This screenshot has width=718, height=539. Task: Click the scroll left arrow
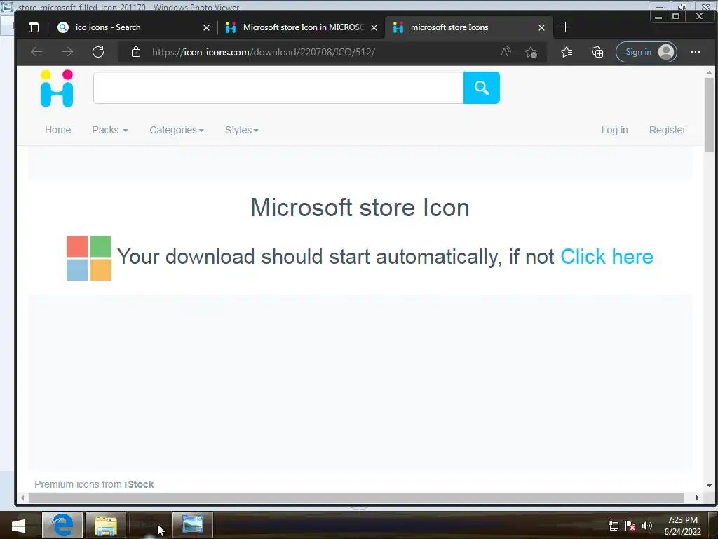click(22, 498)
